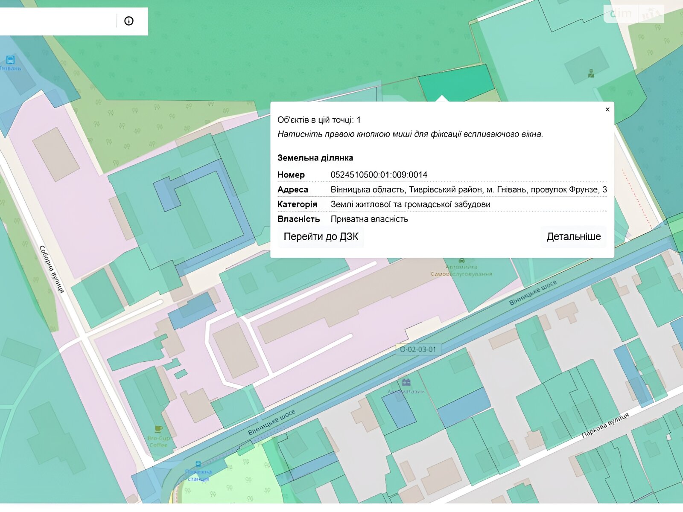The height and width of the screenshot is (512, 683).
Task: Close the land parcel popup window
Action: [x=607, y=110]
